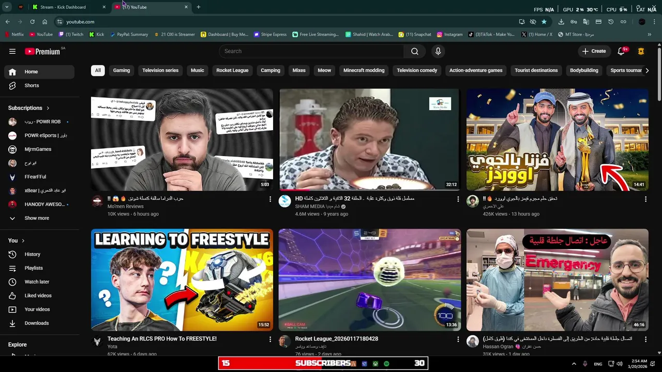The image size is (662, 372).
Task: Click inside the YouTube Search field
Action: [311, 51]
